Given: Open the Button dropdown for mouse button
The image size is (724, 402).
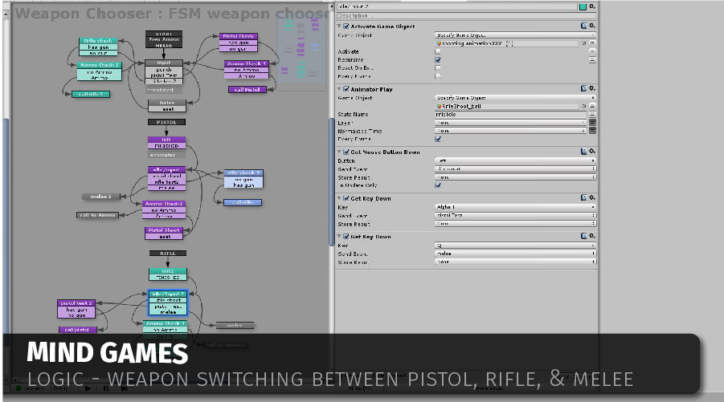Looking at the screenshot, I should point(514,160).
